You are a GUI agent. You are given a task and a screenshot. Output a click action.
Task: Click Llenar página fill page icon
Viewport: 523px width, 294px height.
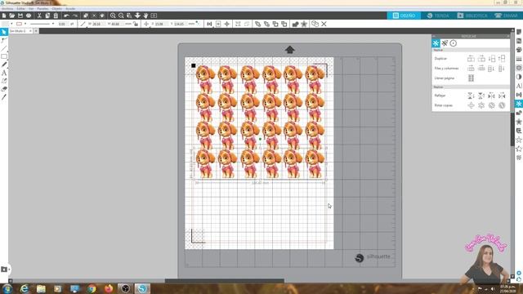(471, 78)
